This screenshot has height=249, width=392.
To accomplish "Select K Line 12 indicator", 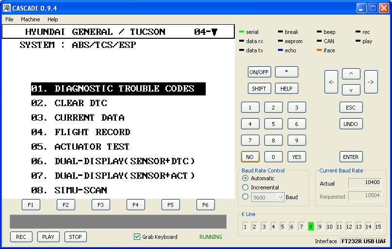I will click(349, 227).
